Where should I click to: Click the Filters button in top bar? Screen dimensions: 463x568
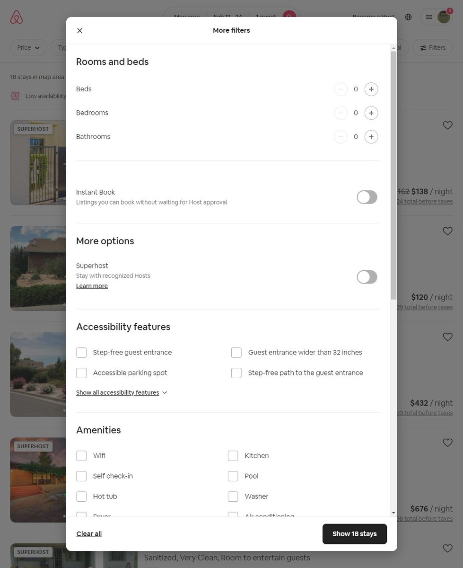[x=433, y=48]
